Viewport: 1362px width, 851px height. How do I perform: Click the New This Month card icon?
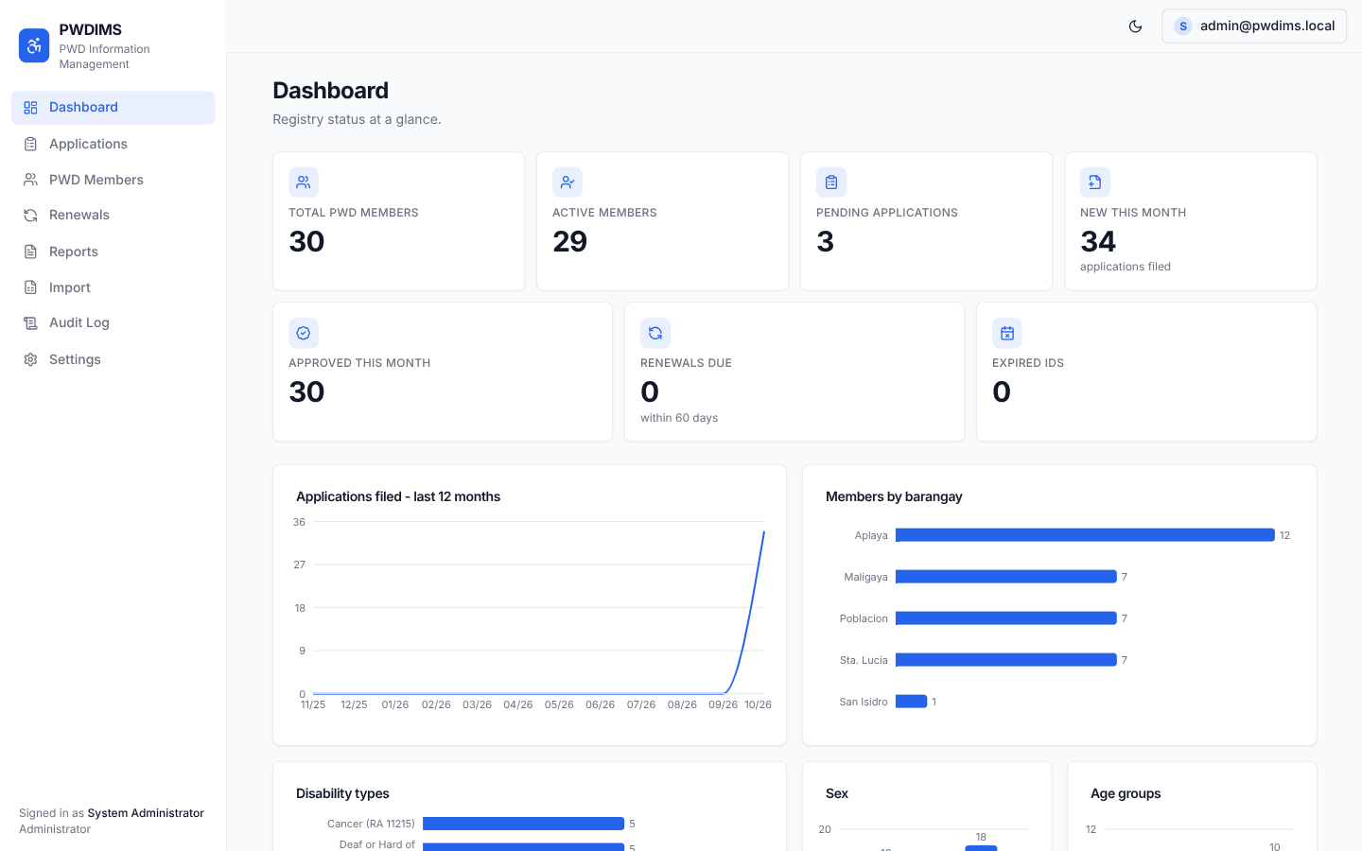pos(1095,182)
